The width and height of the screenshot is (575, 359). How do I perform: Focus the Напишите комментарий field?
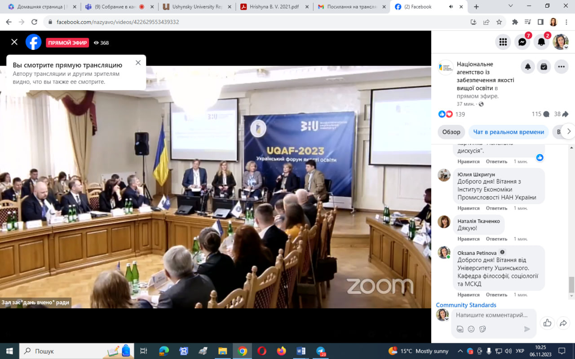[x=492, y=315]
